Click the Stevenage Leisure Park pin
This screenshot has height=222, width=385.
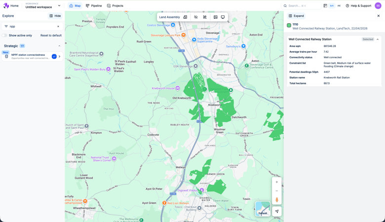(184, 35)
